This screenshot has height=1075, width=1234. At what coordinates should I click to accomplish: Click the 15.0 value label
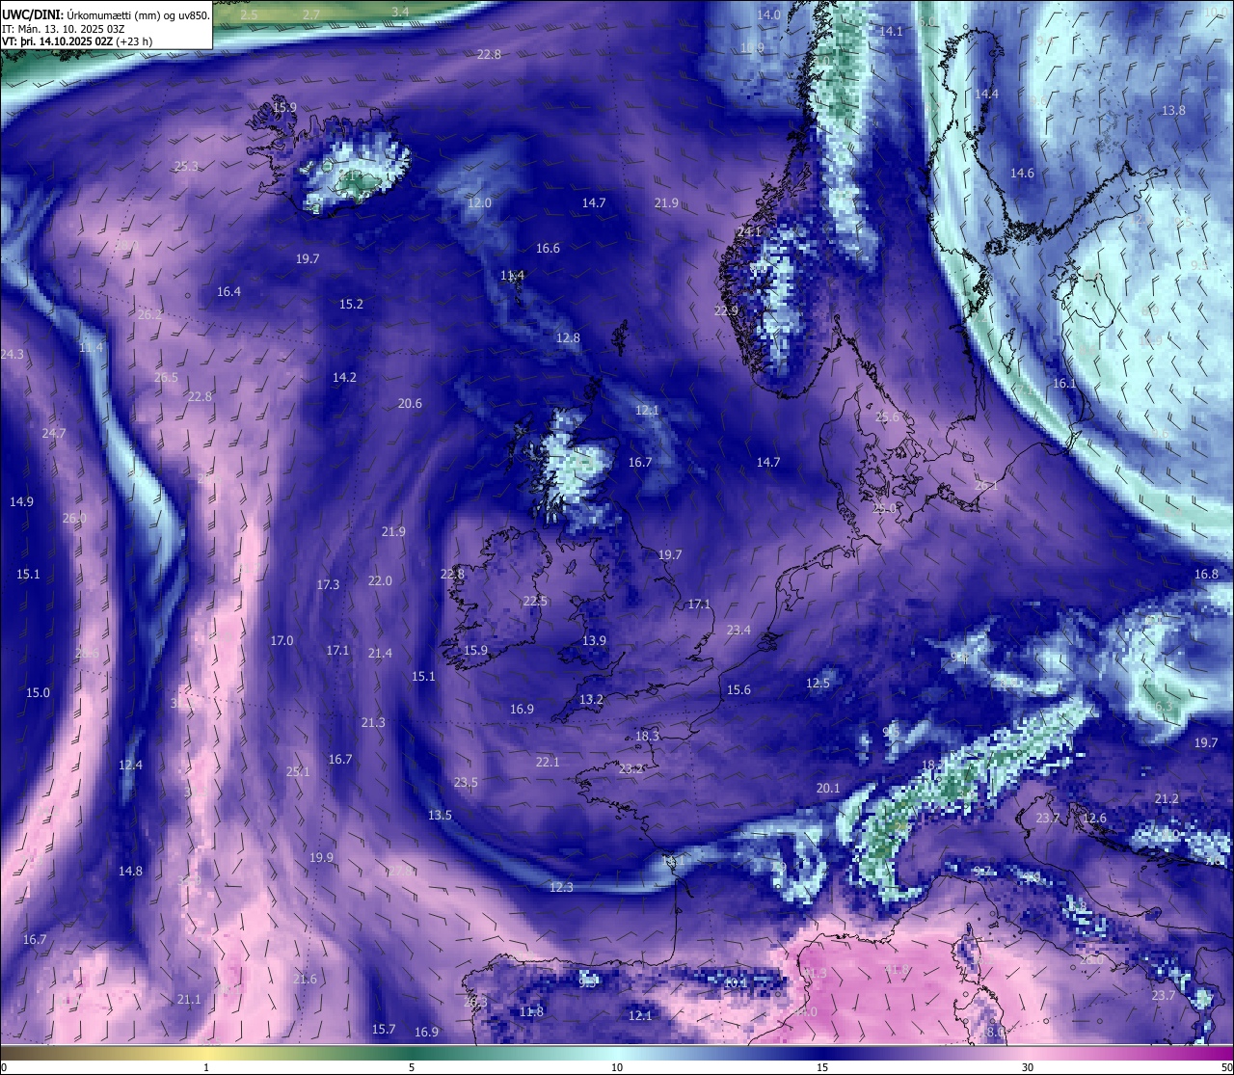(x=38, y=692)
